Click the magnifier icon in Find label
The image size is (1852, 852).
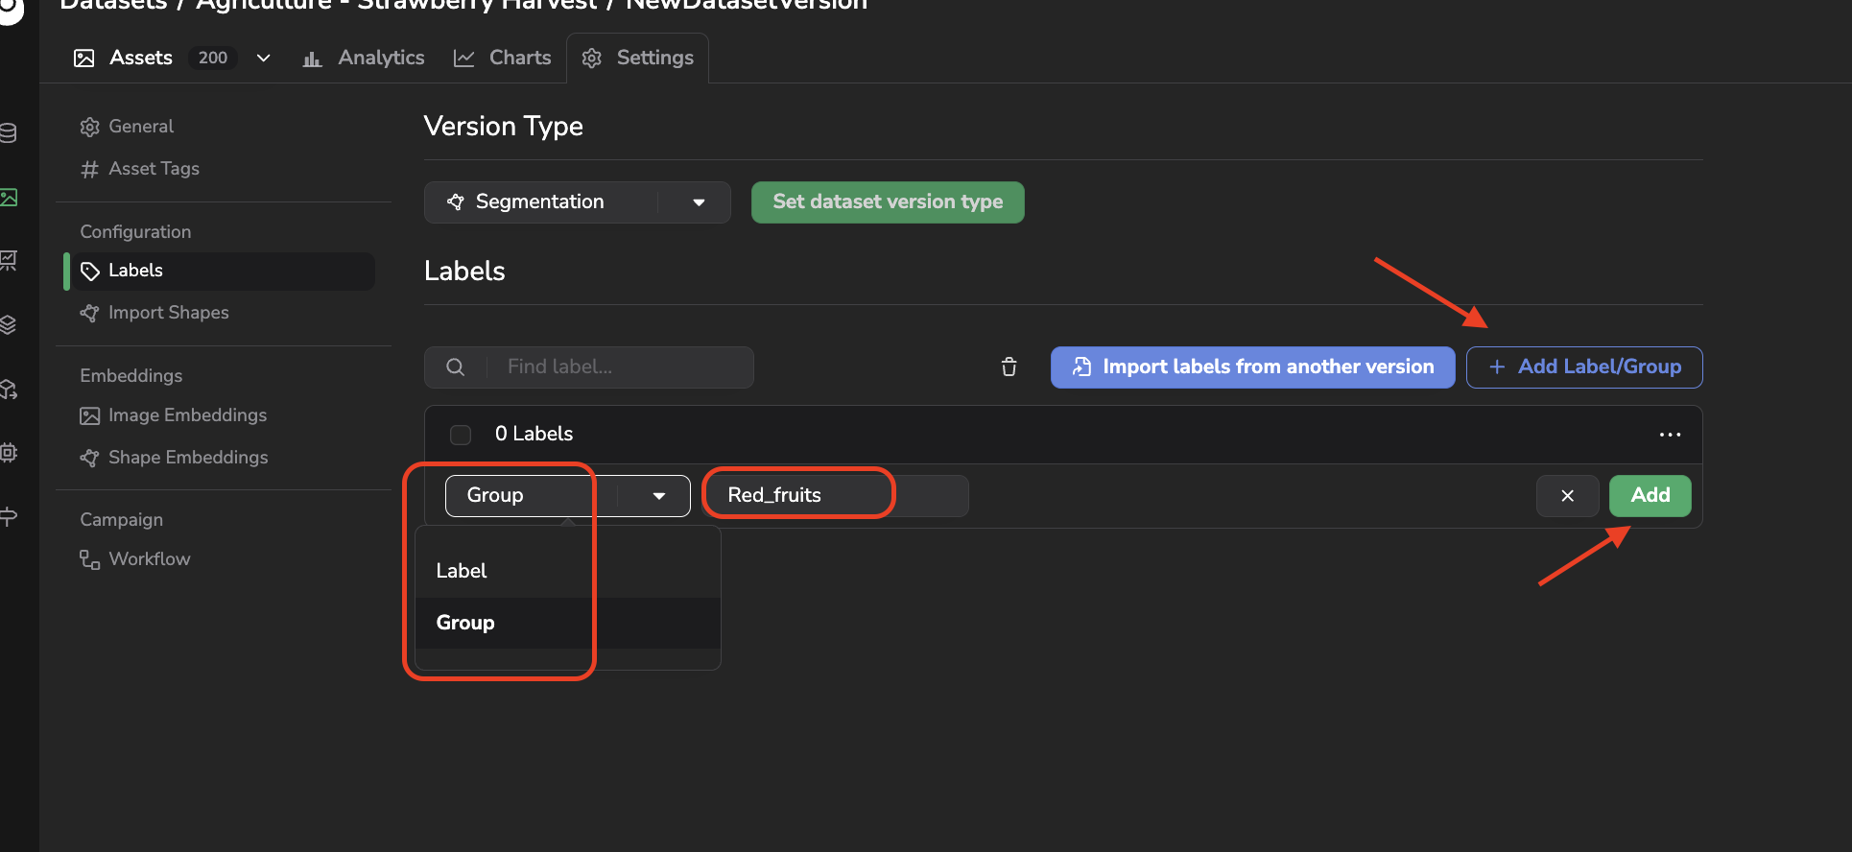pos(456,367)
